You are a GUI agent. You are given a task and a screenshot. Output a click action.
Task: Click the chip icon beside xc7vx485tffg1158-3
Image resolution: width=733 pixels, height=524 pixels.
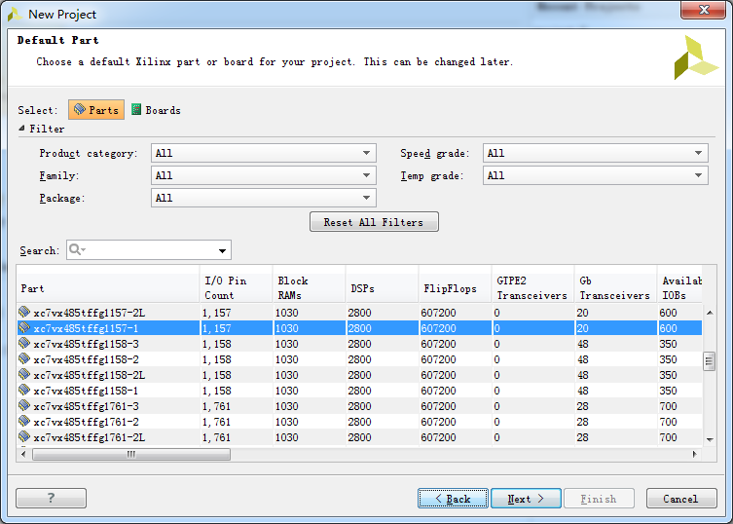click(x=24, y=343)
